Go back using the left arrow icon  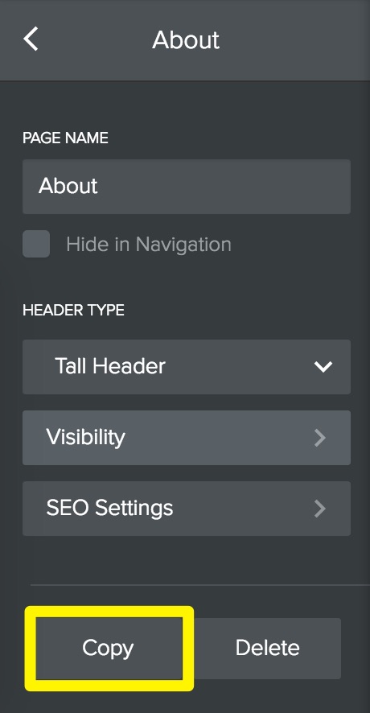[x=31, y=39]
